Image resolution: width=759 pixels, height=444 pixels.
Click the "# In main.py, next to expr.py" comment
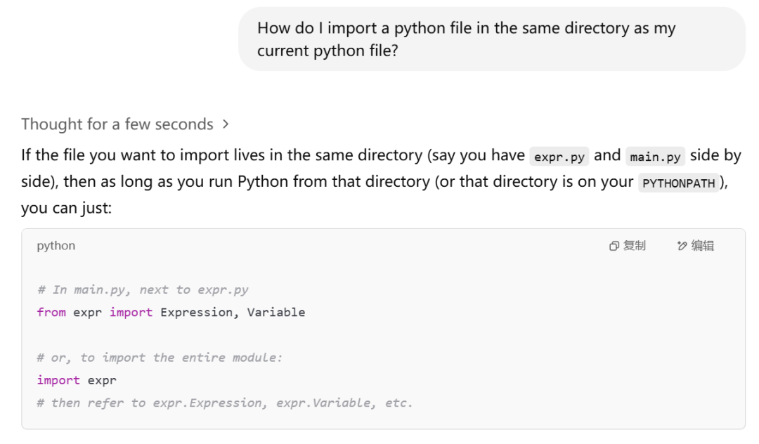point(143,290)
